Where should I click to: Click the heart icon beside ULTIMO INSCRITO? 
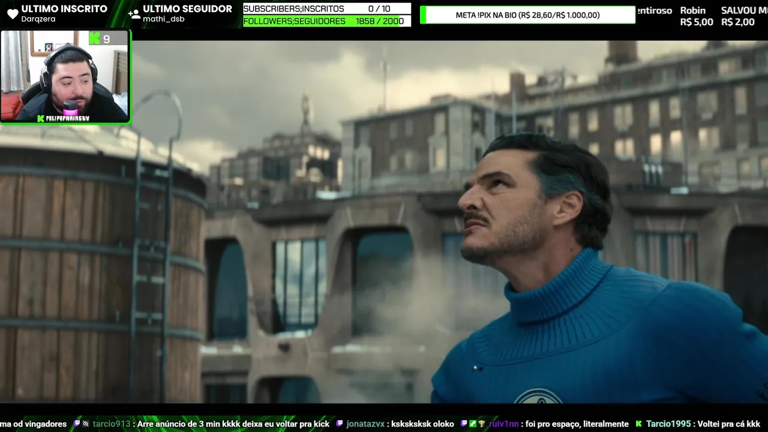point(13,14)
